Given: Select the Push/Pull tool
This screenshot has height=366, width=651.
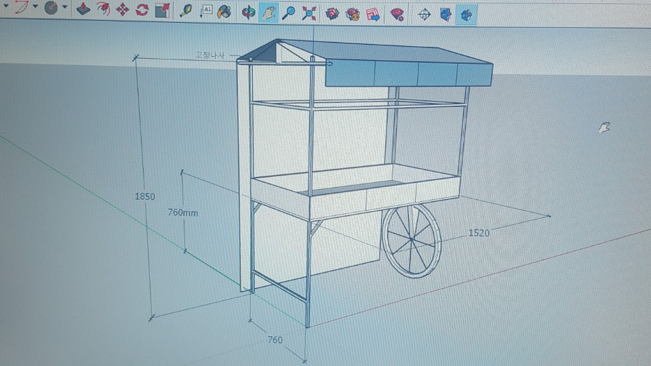Looking at the screenshot, I should pos(83,8).
